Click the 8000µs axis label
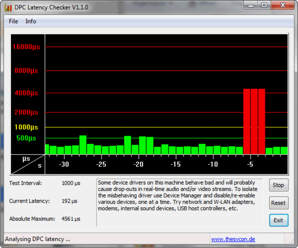The width and height of the screenshot is (298, 248). pyautogui.click(x=26, y=71)
